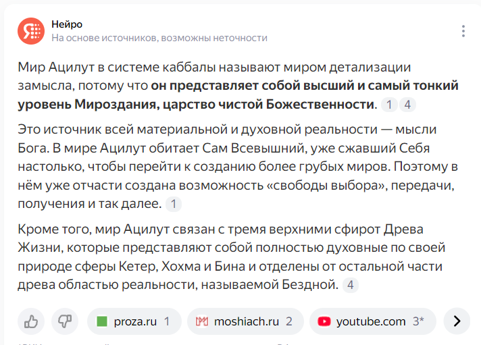
Task: Dislike the answer with thumbs down
Action: coord(65,321)
